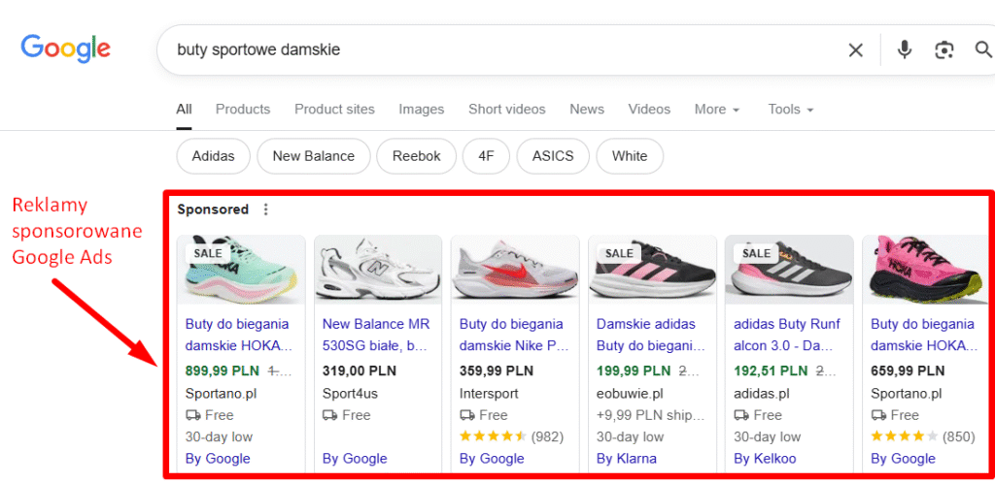Click the SALE badge on eobuwie.pl shoe

[x=619, y=253]
